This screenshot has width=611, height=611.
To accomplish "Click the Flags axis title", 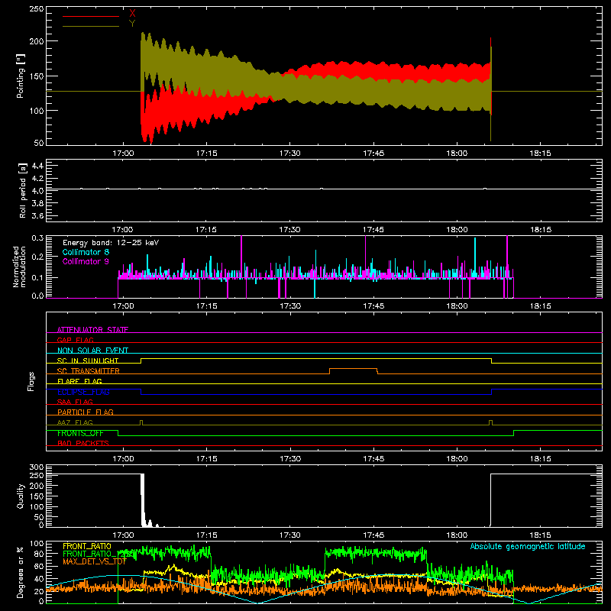I will pos(31,381).
